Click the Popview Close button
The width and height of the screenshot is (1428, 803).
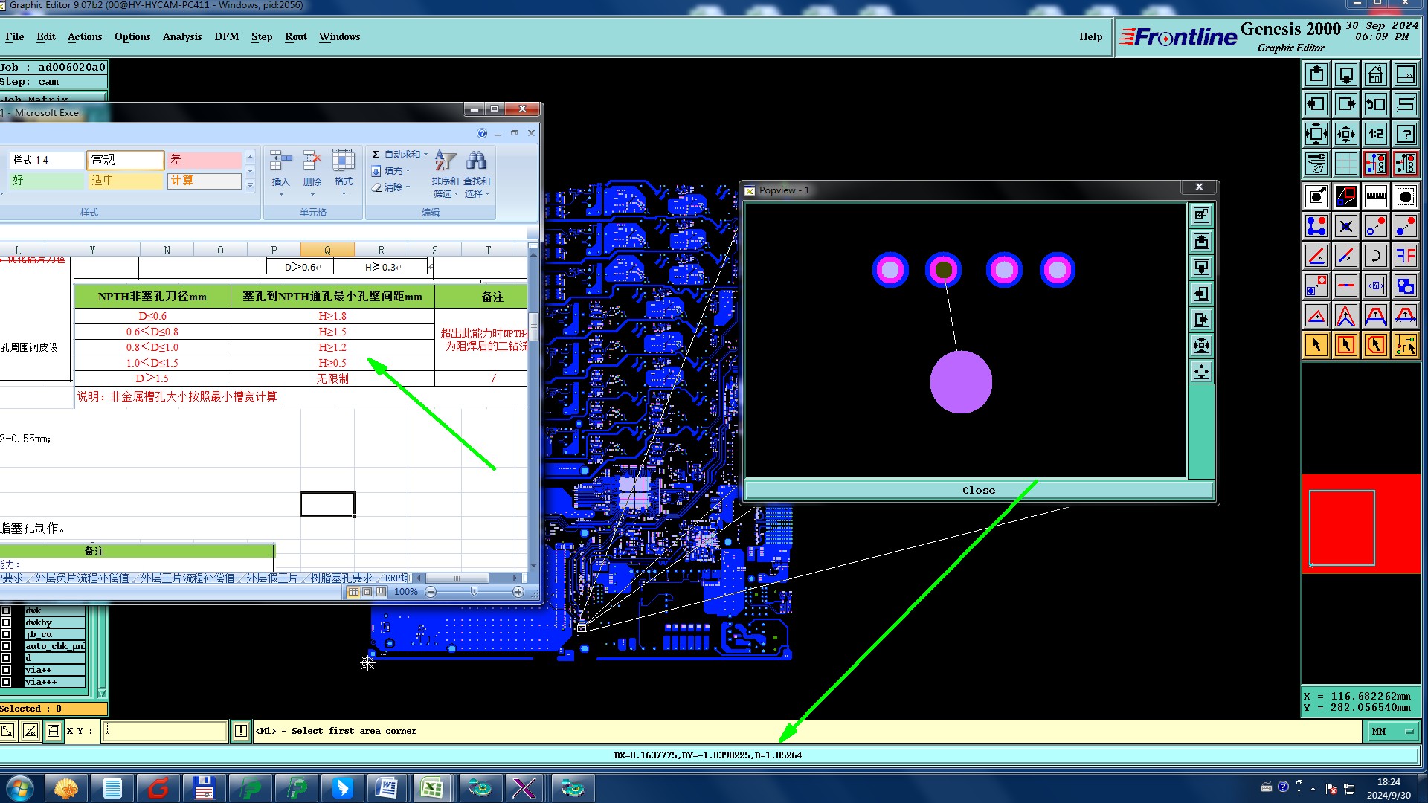pos(978,490)
